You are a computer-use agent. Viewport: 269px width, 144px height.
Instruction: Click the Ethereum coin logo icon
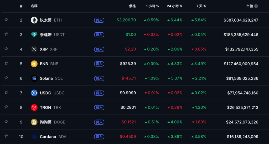click(x=34, y=20)
